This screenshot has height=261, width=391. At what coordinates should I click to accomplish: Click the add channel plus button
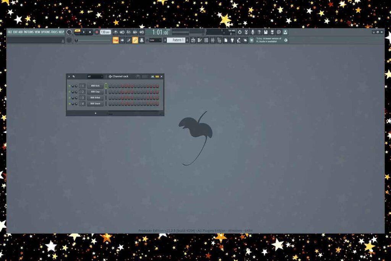95,113
